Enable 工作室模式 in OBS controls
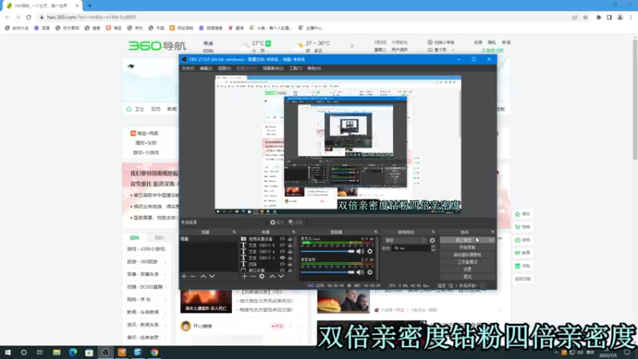638x359 pixels. tap(467, 262)
